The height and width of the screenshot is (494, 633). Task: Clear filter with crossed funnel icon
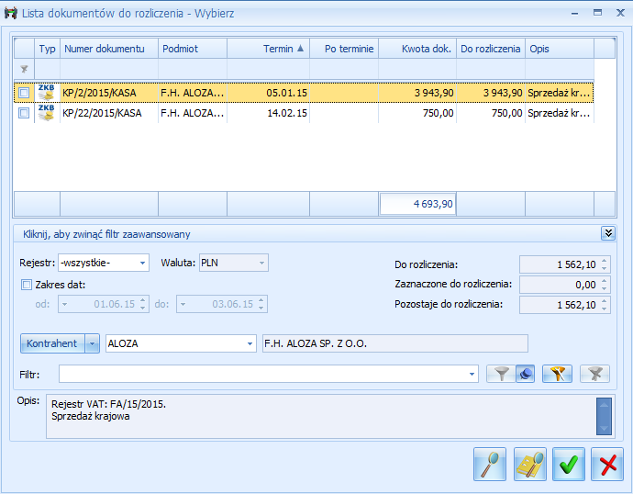click(594, 374)
